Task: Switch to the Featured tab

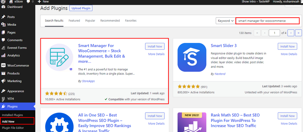Action: coord(74,21)
